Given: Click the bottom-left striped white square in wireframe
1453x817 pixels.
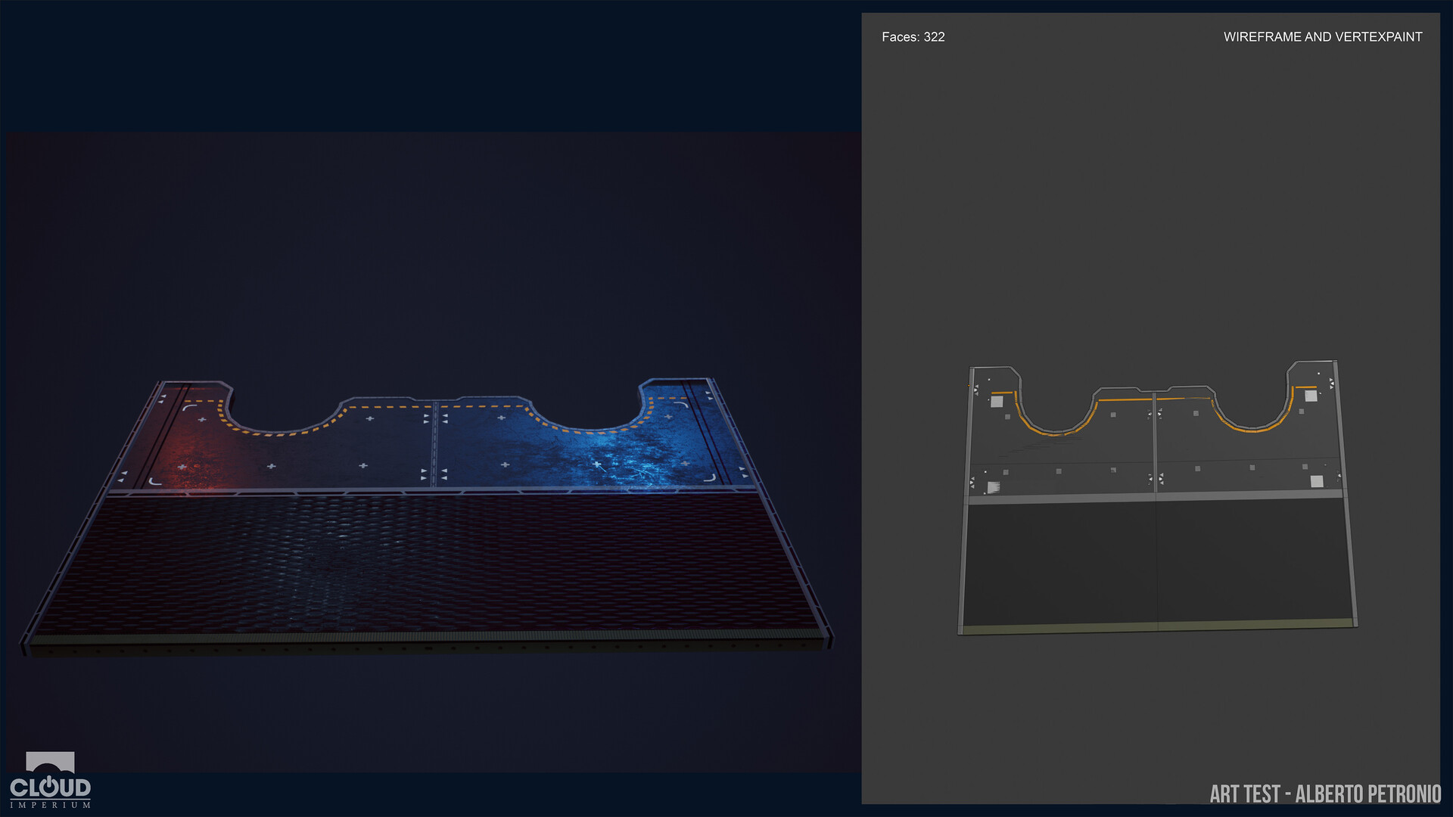Looking at the screenshot, I should 994,488.
